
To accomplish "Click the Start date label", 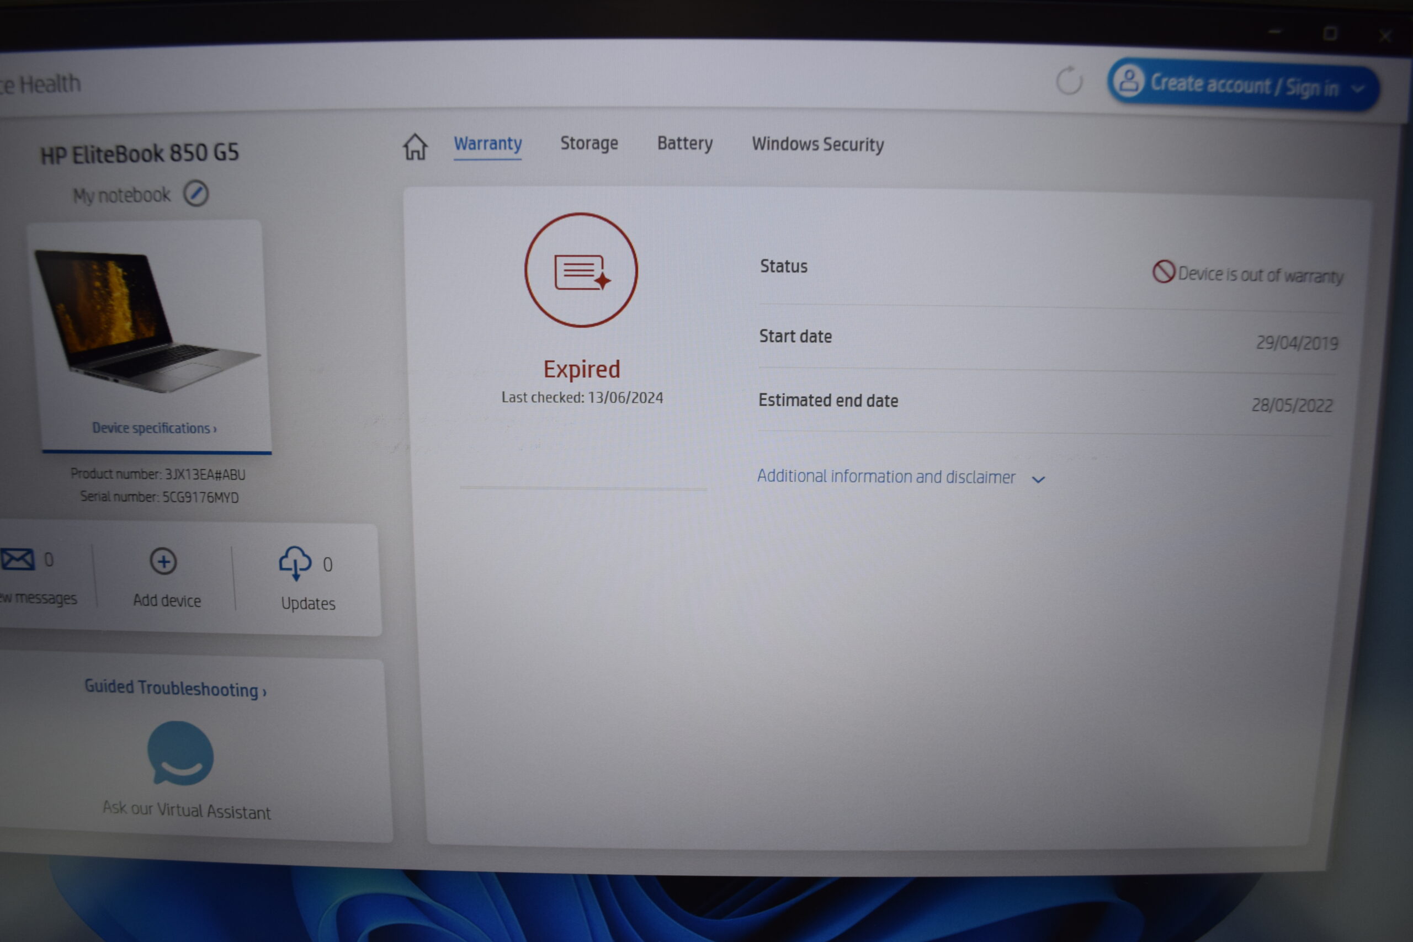I will (x=795, y=337).
